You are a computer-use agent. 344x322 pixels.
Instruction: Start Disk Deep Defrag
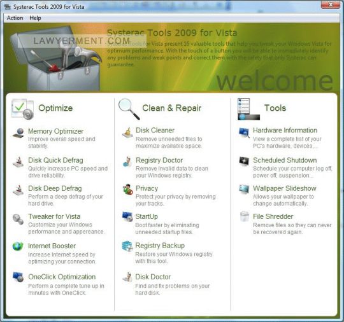click(55, 188)
